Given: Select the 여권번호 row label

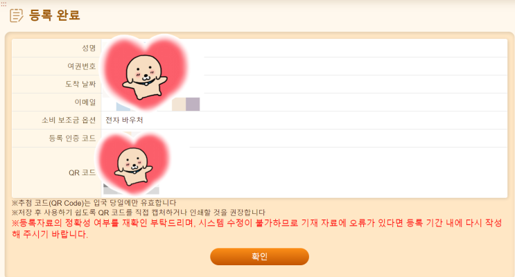Looking at the screenshot, I should coord(82,66).
